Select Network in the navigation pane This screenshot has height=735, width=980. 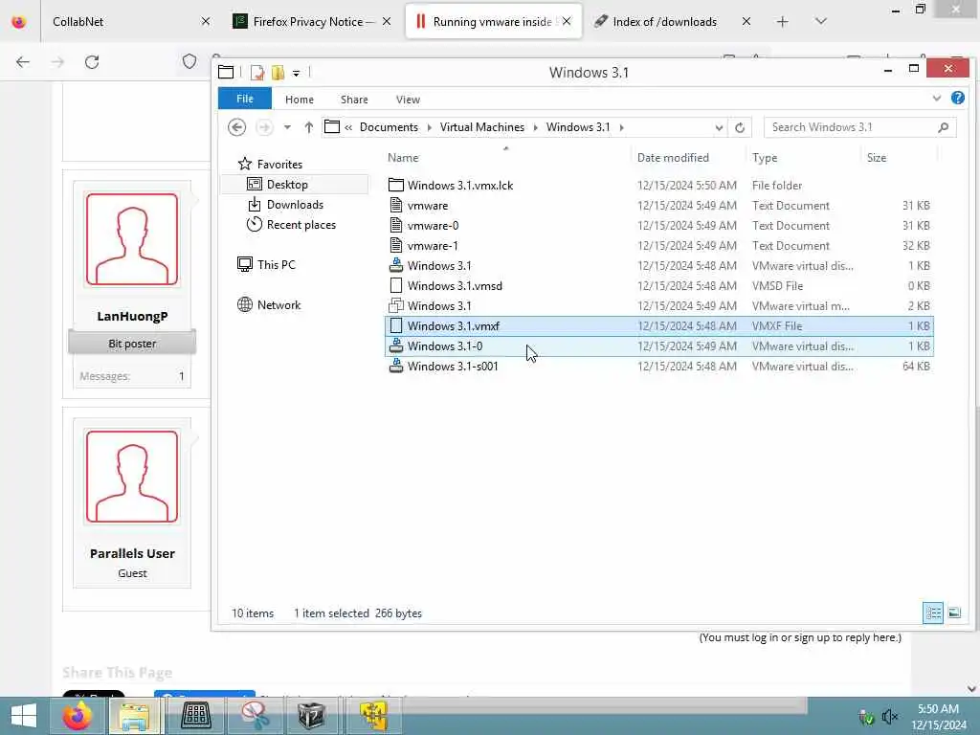[278, 305]
